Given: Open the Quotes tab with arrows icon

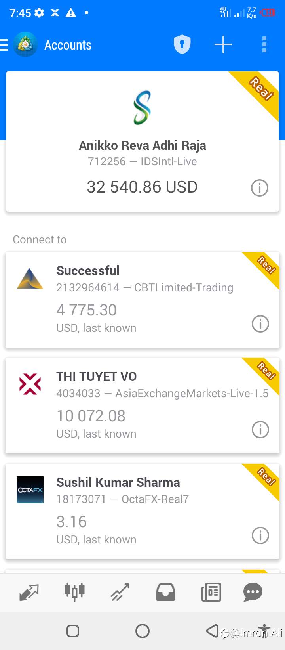Looking at the screenshot, I should point(29,593).
